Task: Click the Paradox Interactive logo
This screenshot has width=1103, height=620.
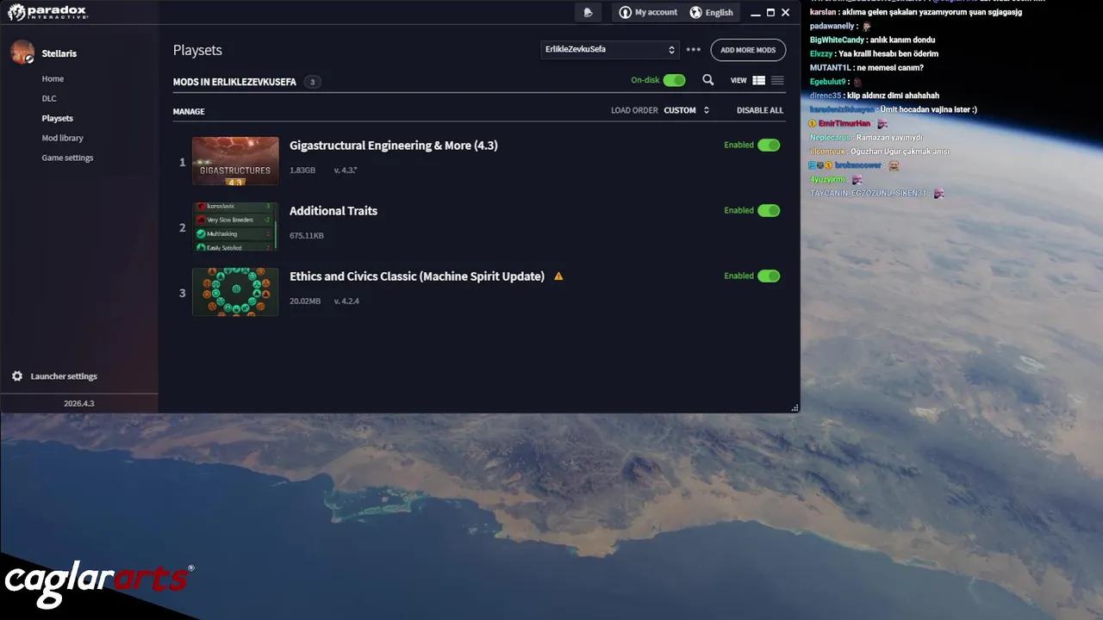Action: pyautogui.click(x=47, y=12)
